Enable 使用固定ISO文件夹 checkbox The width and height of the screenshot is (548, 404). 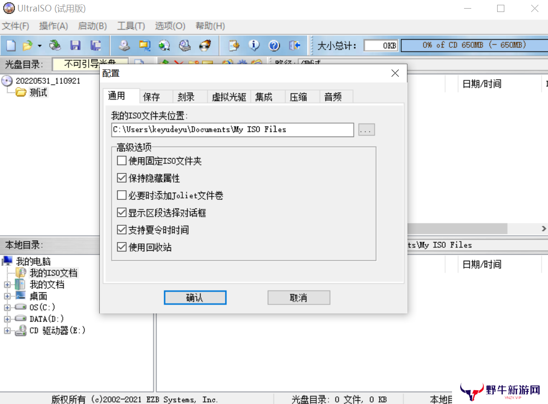tap(121, 161)
